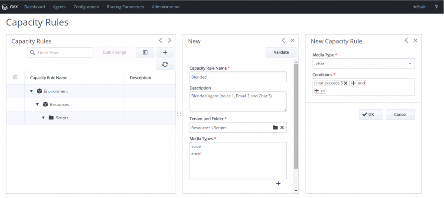Click the add new capacity rule plus icon
444x198 pixels.
[165, 52]
